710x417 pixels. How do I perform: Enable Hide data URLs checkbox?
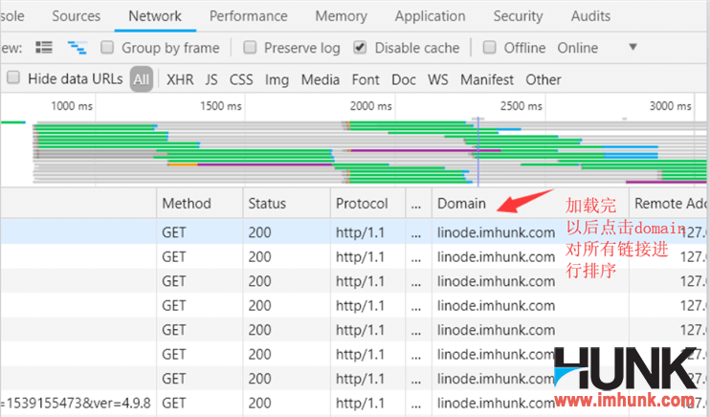pos(13,79)
